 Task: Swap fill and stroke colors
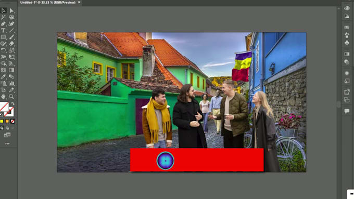point(13,104)
